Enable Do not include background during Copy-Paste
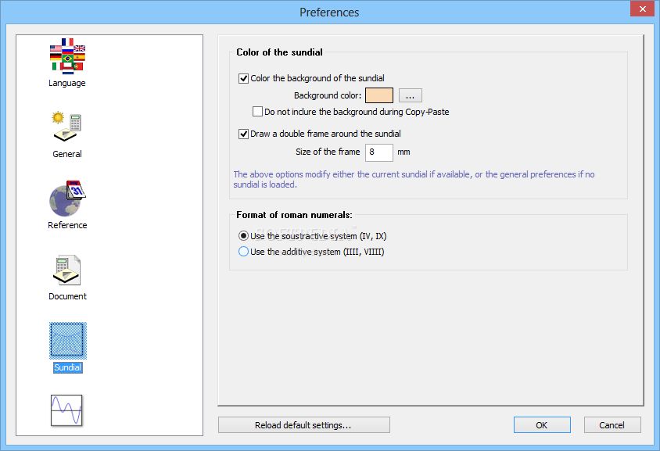 click(257, 112)
